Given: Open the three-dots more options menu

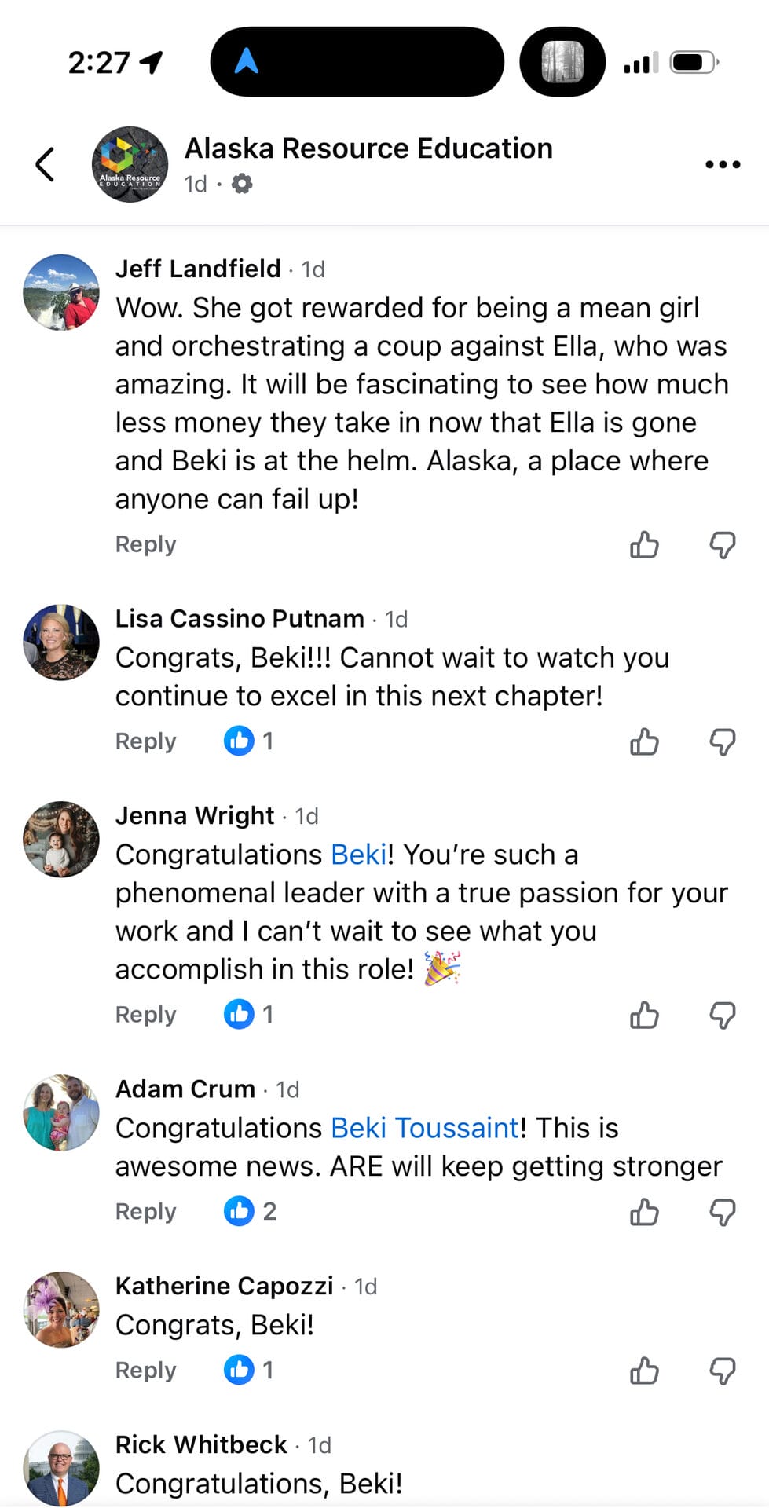Looking at the screenshot, I should point(722,164).
